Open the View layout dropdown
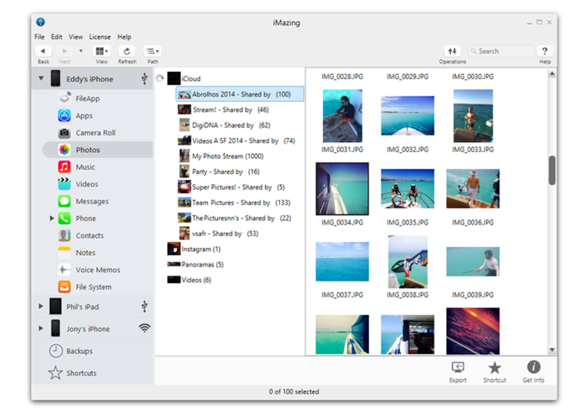This screenshot has width=588, height=413. tap(102, 52)
